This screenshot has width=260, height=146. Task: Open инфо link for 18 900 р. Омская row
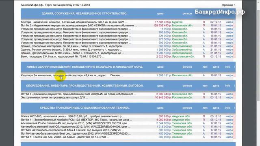(x=229, y=29)
